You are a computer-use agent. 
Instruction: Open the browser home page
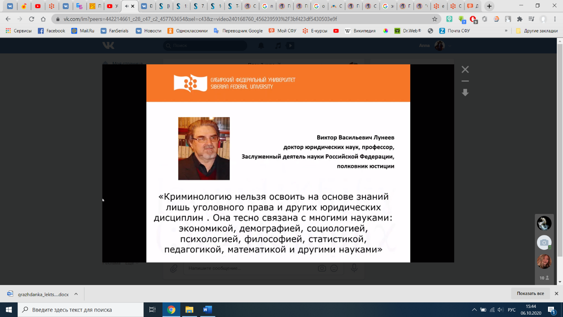[43, 19]
